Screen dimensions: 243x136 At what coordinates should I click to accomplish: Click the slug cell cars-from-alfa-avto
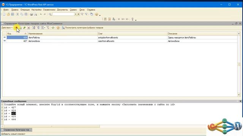tap(132, 41)
